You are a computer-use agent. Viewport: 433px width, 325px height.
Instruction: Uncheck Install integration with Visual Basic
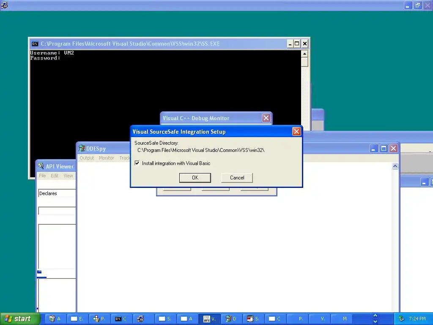point(137,163)
